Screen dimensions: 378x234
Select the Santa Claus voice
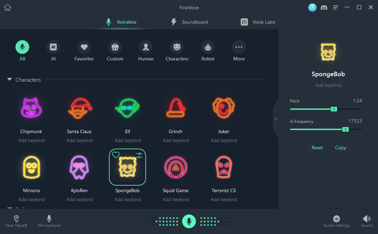[x=79, y=108]
